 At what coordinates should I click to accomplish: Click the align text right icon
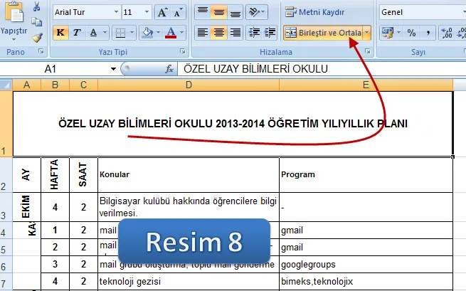tap(235, 33)
